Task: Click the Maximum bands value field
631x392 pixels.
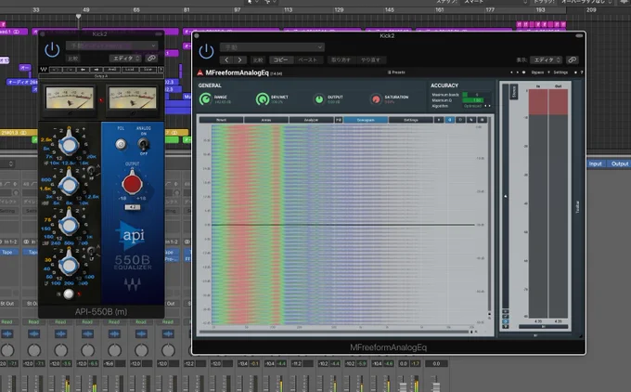Action: pyautogui.click(x=476, y=95)
